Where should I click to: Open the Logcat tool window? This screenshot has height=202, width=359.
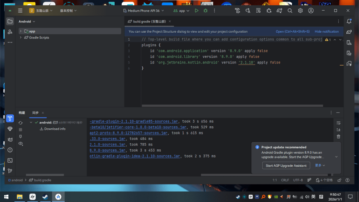pos(10,139)
